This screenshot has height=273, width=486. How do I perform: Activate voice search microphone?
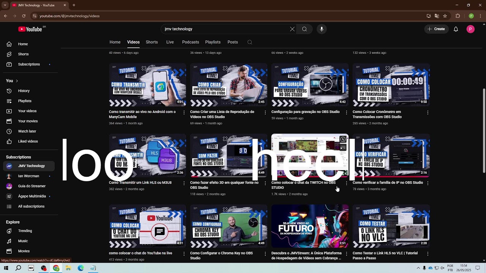tap(322, 29)
